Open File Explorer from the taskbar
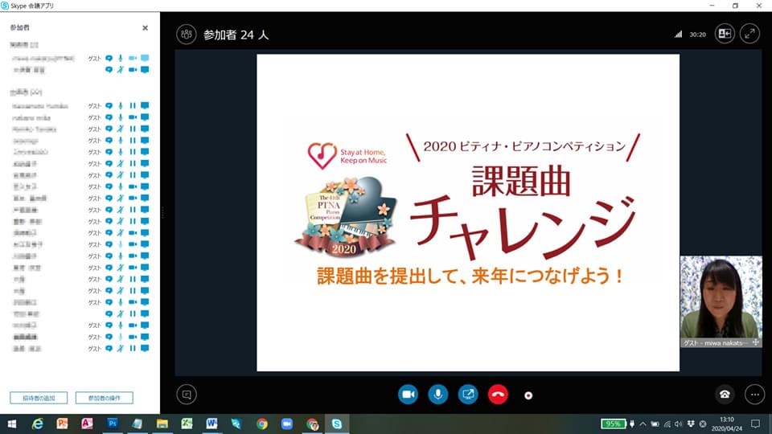 [162, 424]
